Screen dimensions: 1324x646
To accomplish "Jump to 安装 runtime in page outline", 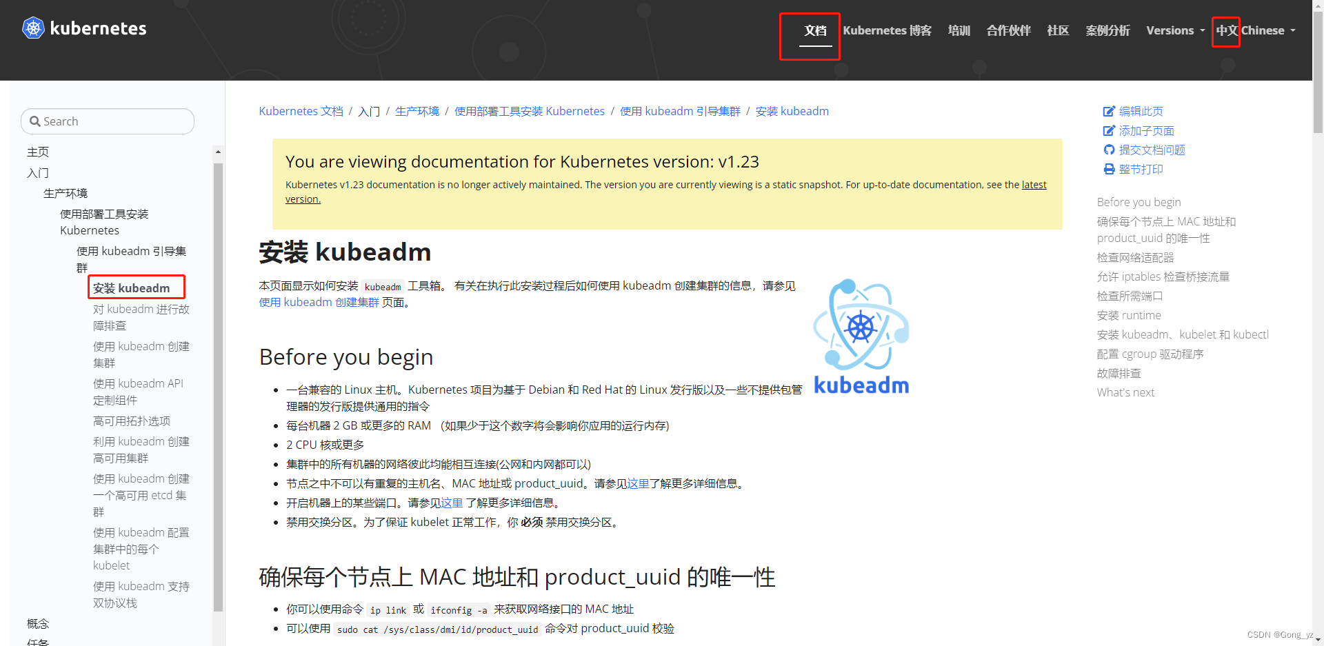I will (x=1129, y=315).
